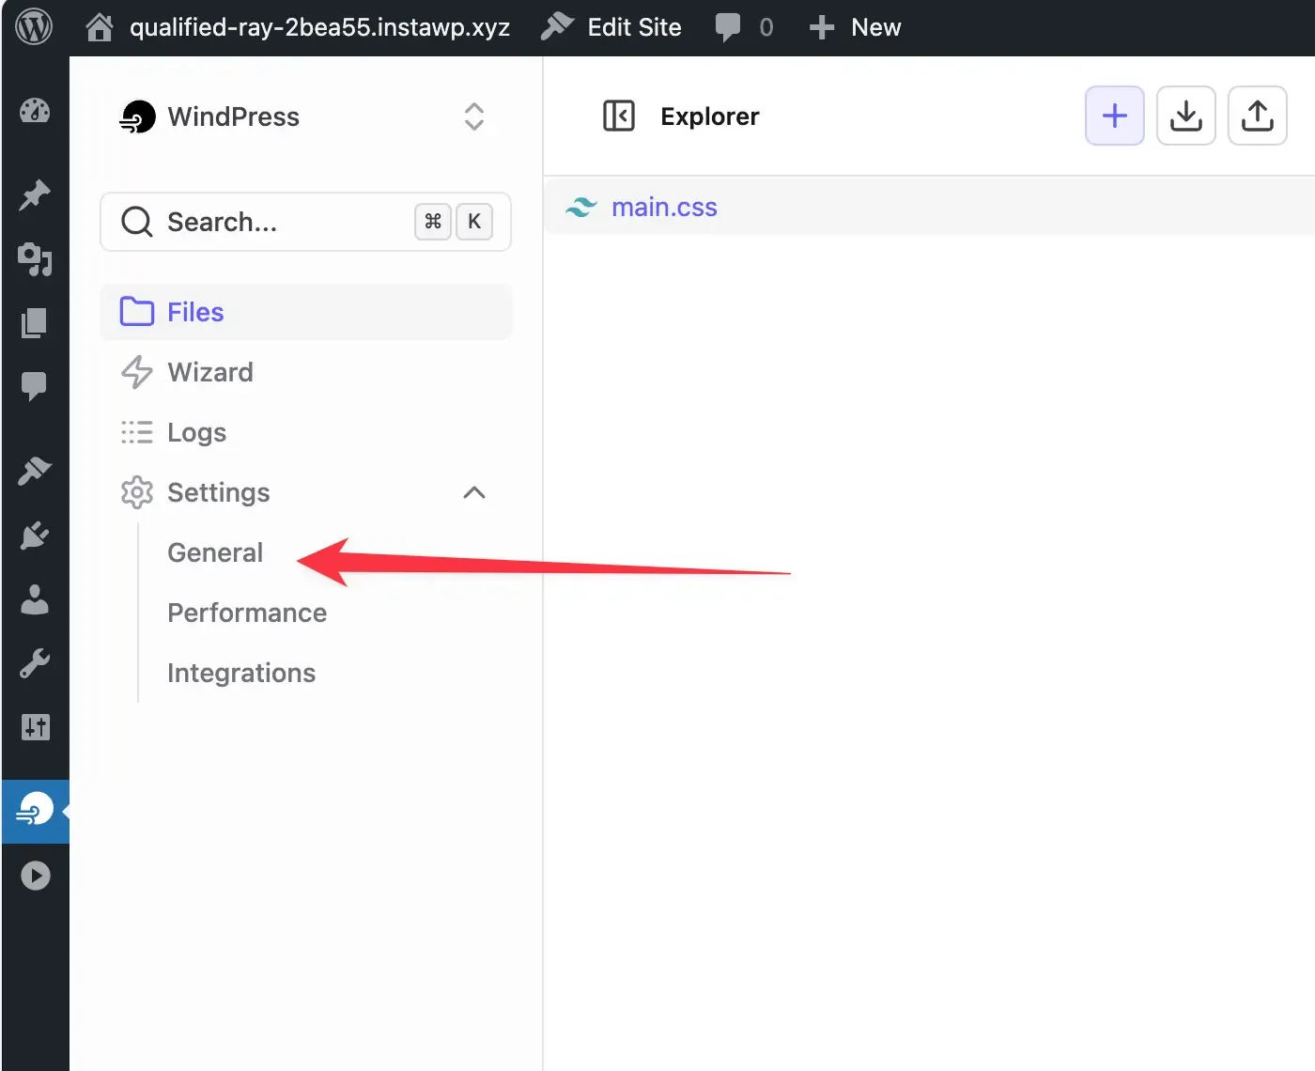The height and width of the screenshot is (1071, 1315).
Task: Create a new file with the plus button
Action: tap(1114, 116)
